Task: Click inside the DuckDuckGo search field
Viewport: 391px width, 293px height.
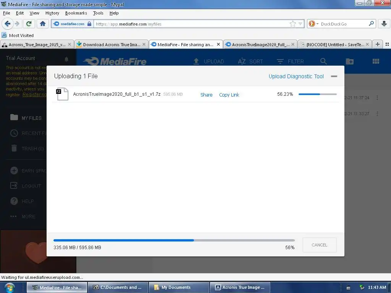Action: [x=344, y=24]
